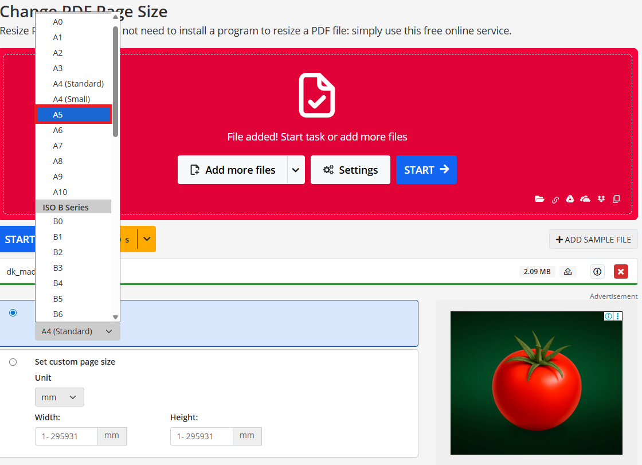Choose A5 from the page size list
The width and height of the screenshot is (642, 465).
[x=73, y=115]
